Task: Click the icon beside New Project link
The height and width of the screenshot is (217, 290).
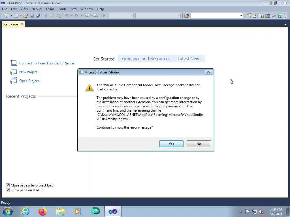Action: pos(14,72)
